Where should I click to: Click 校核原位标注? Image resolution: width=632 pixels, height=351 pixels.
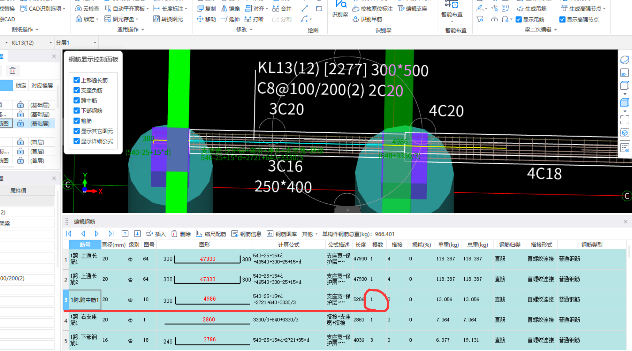pyautogui.click(x=373, y=9)
